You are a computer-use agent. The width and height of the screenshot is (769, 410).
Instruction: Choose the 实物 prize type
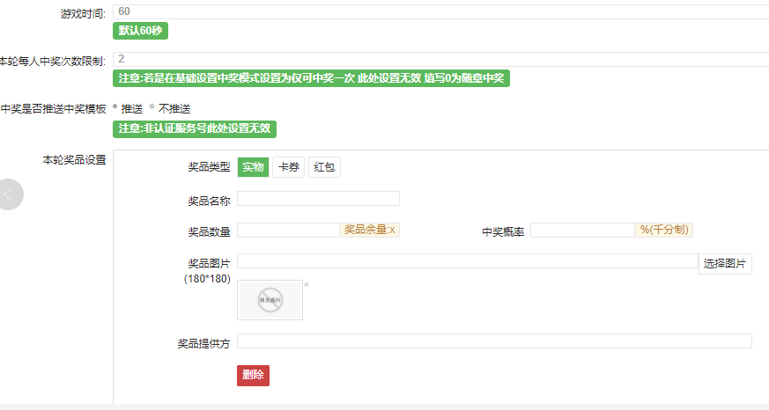[253, 167]
